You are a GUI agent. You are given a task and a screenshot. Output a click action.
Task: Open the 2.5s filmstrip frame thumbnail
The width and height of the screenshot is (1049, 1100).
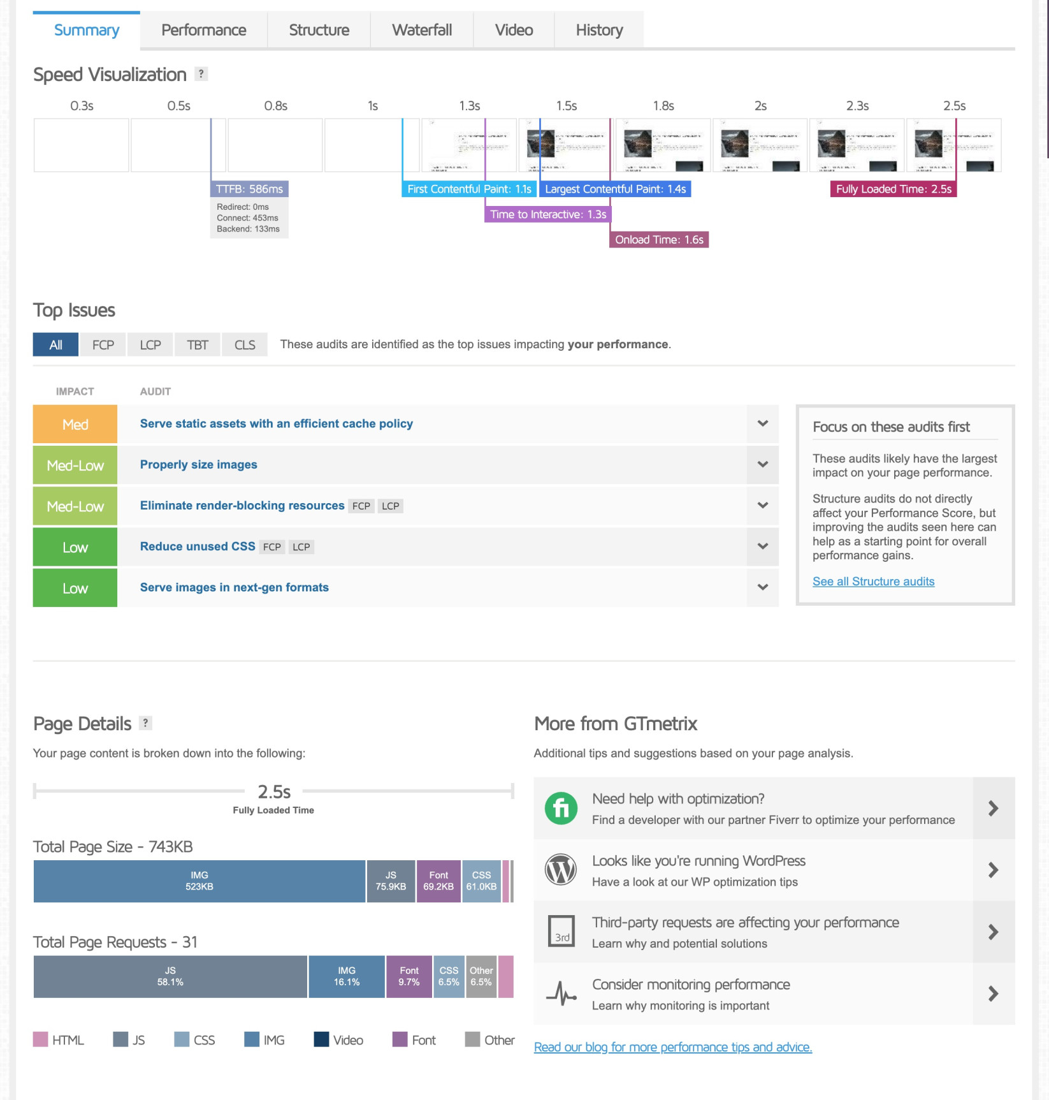(x=954, y=145)
